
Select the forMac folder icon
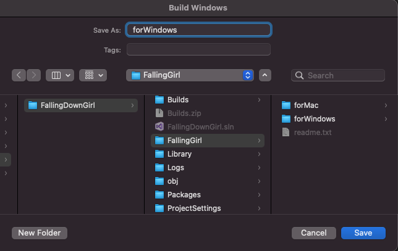coord(286,105)
